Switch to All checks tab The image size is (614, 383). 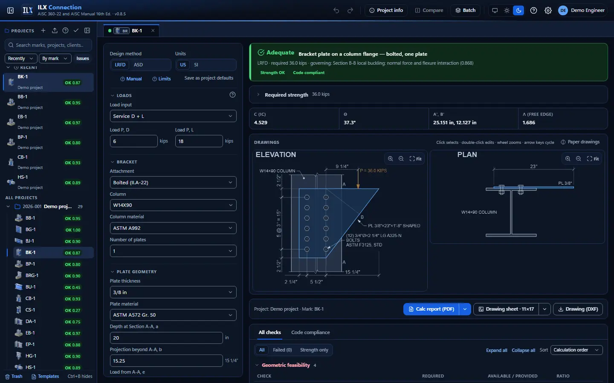(269, 332)
